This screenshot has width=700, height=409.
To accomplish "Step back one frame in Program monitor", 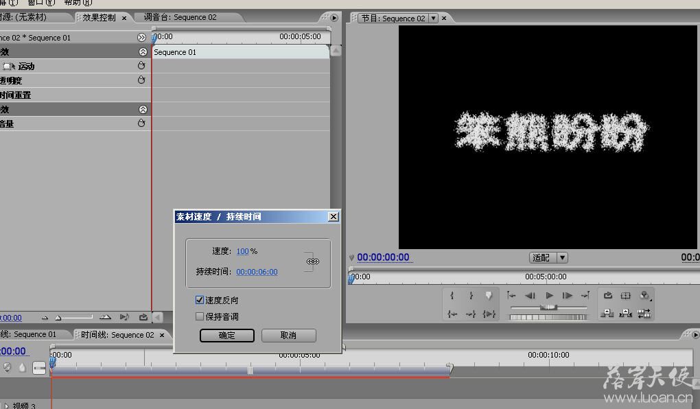I will (x=530, y=296).
